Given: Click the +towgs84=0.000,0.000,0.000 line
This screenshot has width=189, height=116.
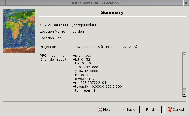Looking at the screenshot, I should click(x=97, y=87).
